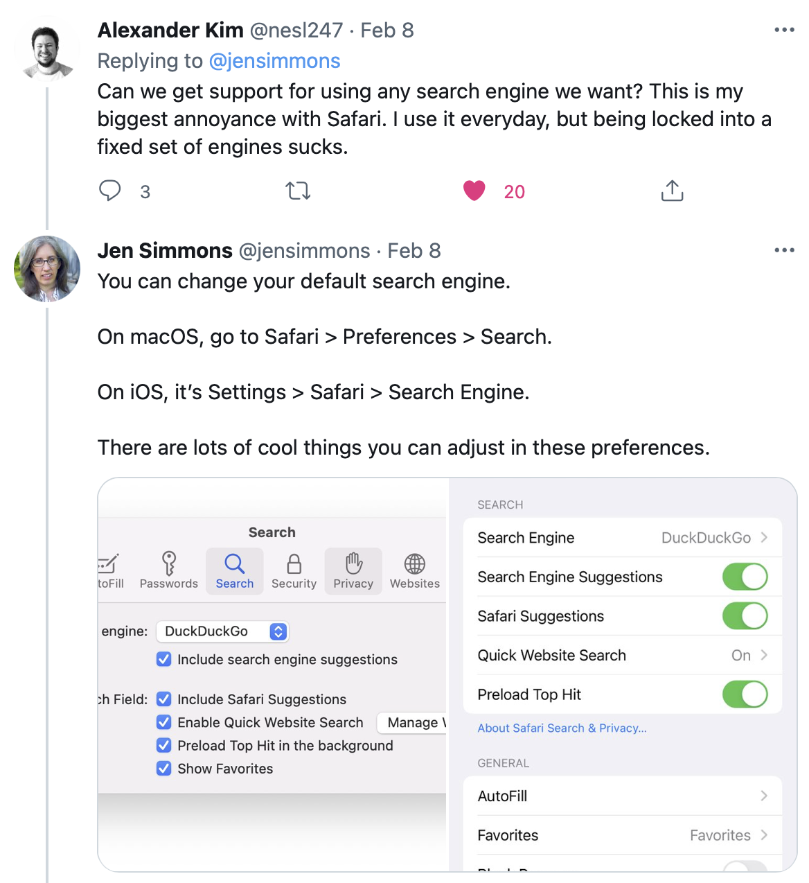The width and height of the screenshot is (809, 883).
Task: Share Alexander Kim's tweet
Action: (672, 191)
